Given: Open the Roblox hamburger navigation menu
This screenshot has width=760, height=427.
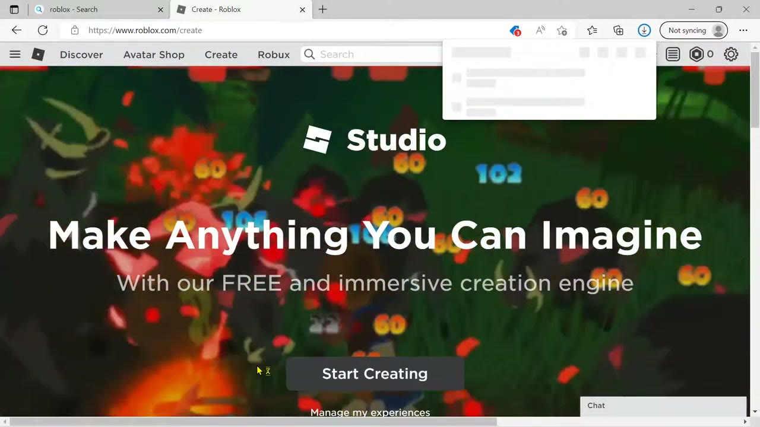Looking at the screenshot, I should coord(15,55).
